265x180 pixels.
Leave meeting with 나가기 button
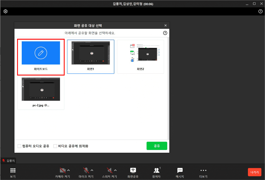click(254, 172)
